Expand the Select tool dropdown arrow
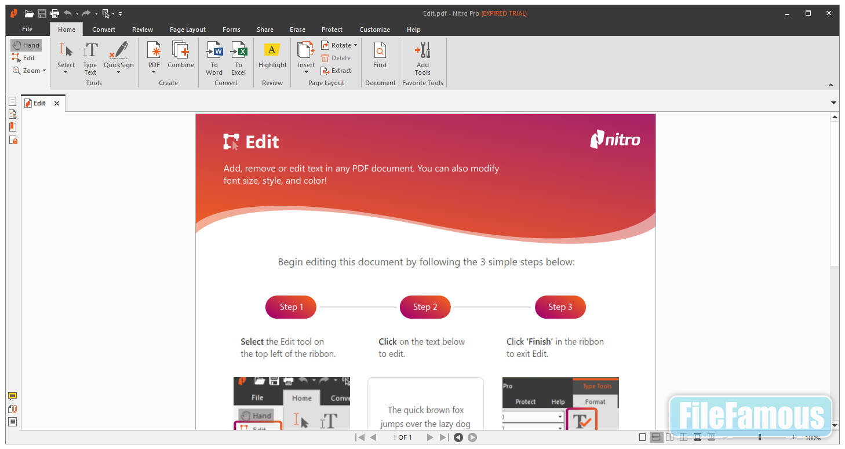The height and width of the screenshot is (449, 845). [66, 72]
